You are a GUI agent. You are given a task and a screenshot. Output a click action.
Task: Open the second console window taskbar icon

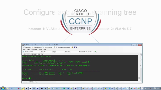click(30, 88)
